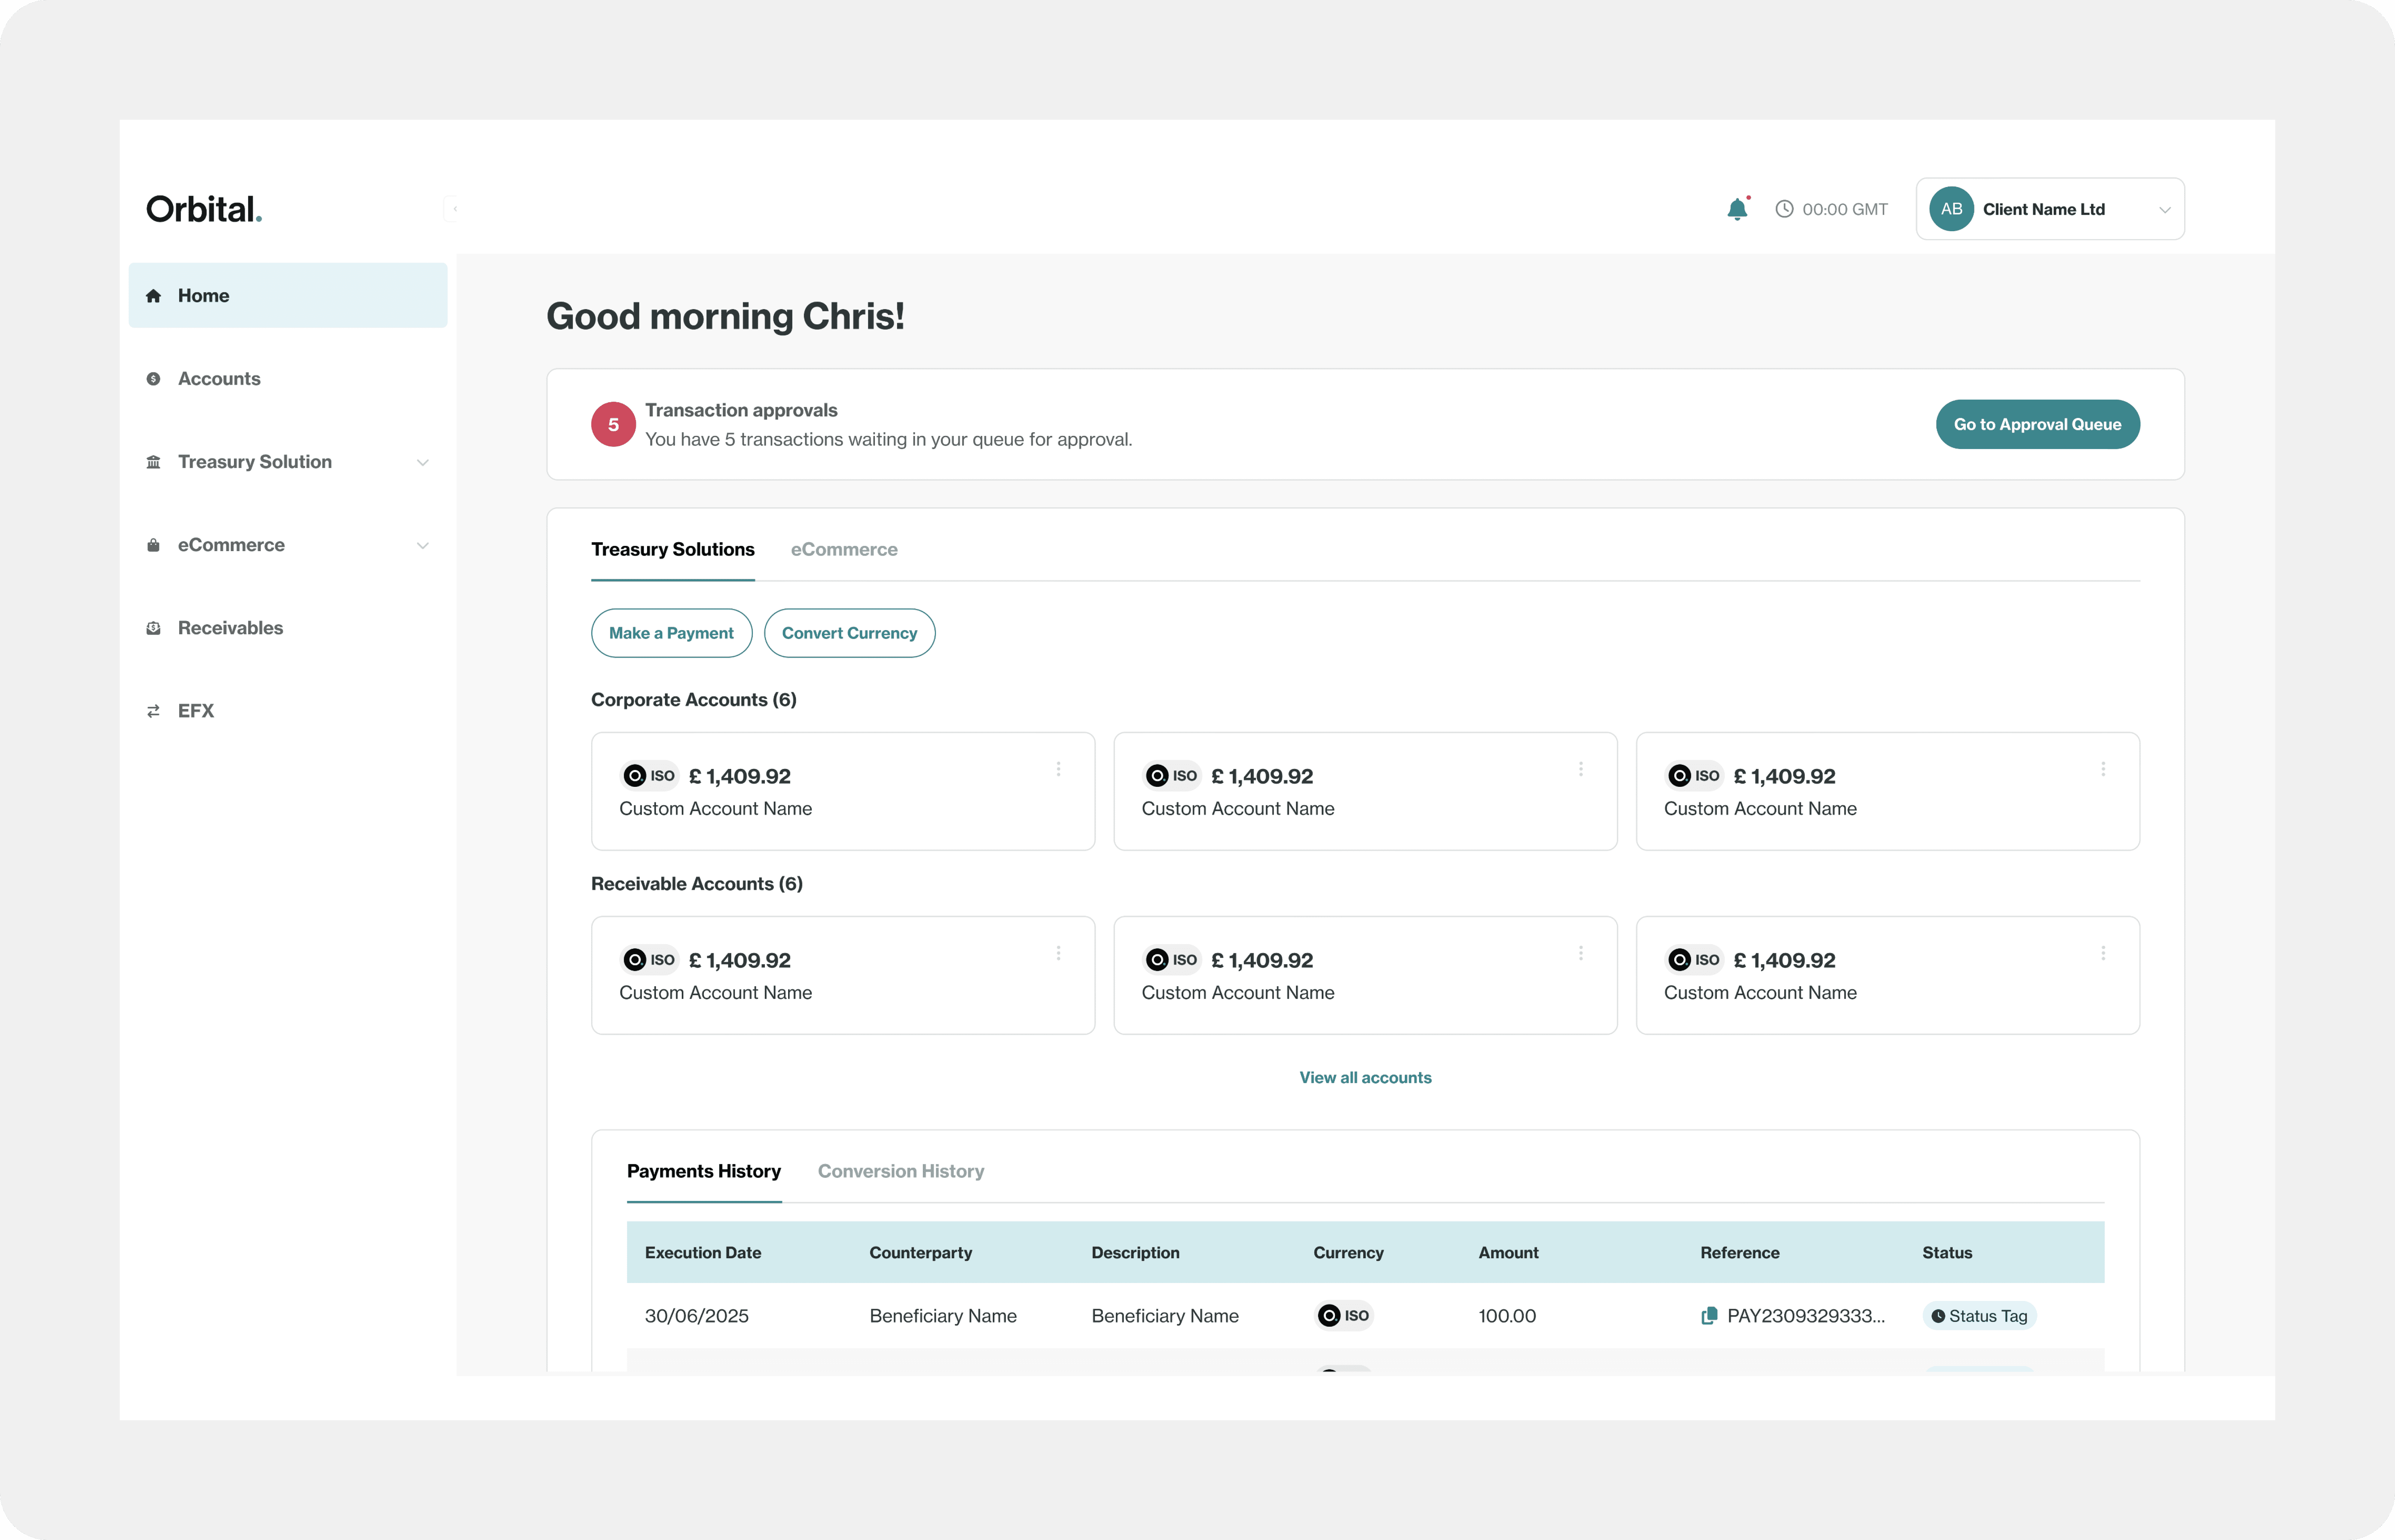Click the View all accounts link
Viewport: 2395px width, 1540px height.
[1365, 1077]
